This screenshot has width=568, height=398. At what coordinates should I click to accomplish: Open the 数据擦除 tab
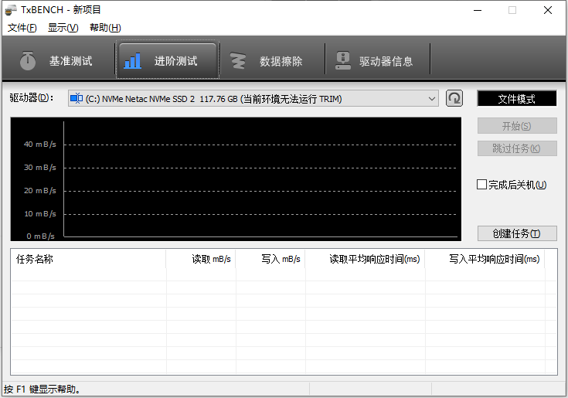[x=272, y=60]
